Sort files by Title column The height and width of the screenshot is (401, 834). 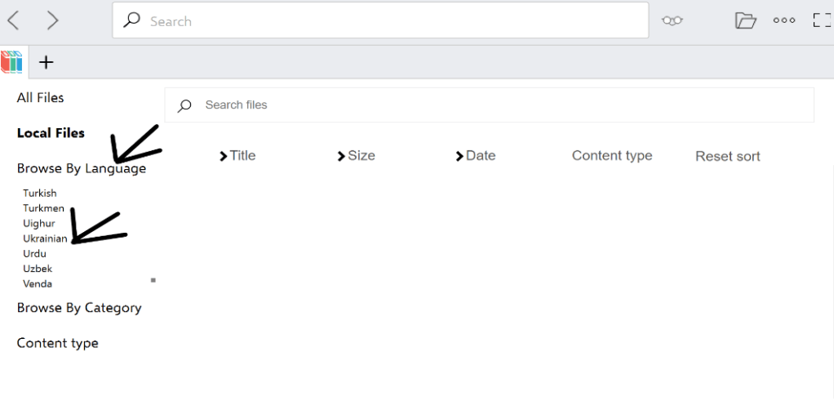point(237,156)
